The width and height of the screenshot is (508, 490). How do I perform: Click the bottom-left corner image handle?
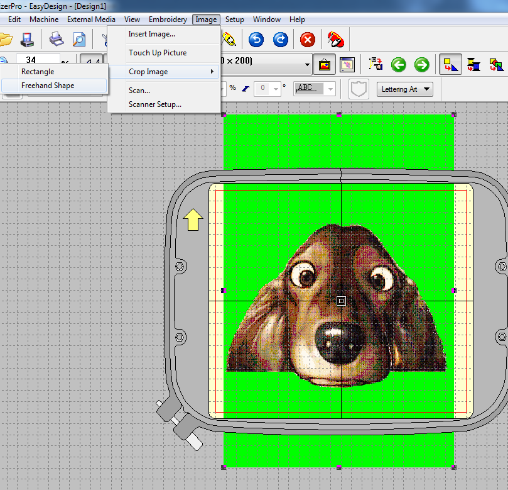pos(224,467)
